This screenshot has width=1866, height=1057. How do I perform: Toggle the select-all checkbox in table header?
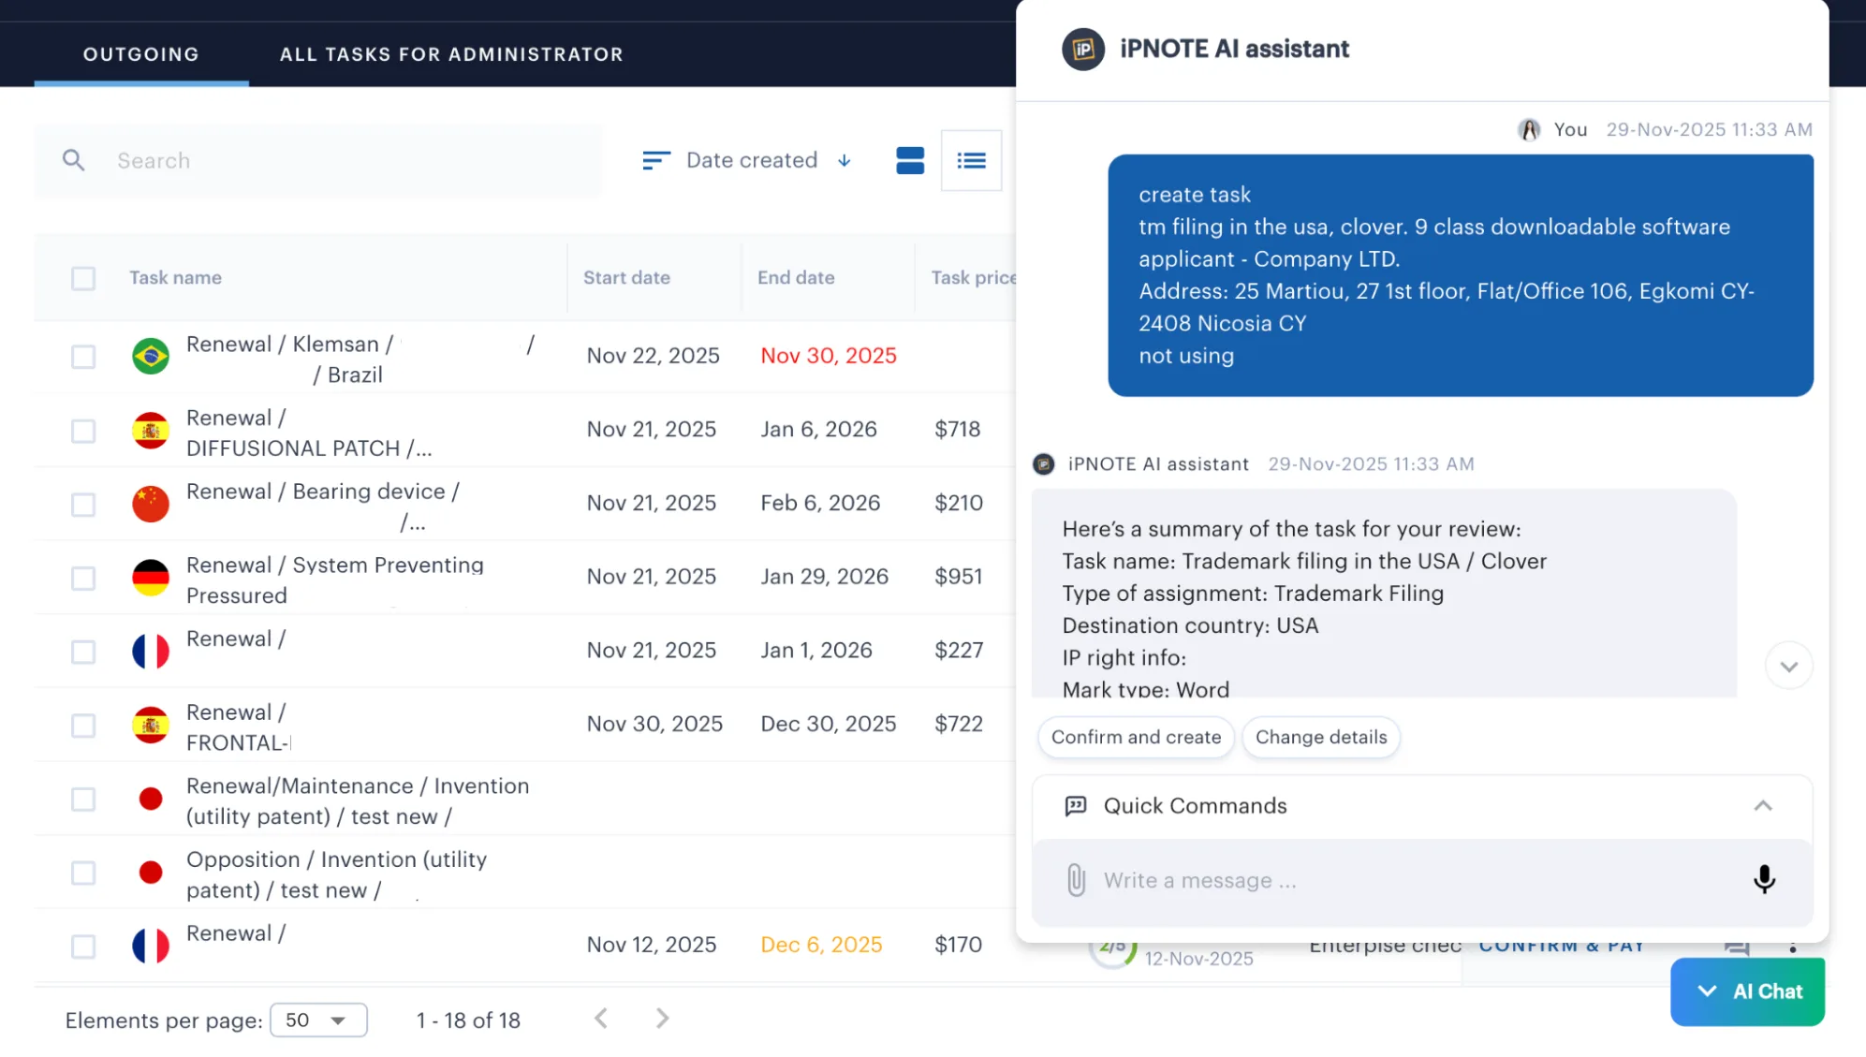tap(83, 278)
